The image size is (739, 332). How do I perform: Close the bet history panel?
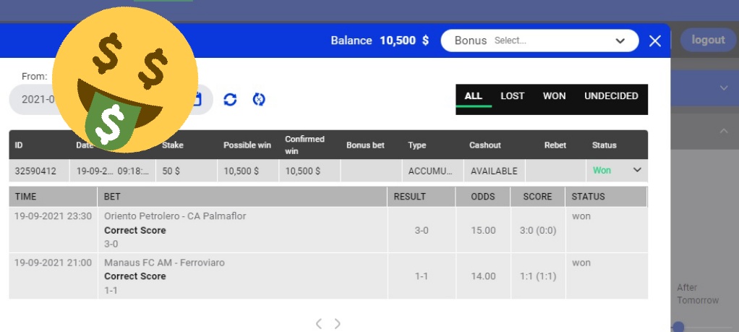[x=655, y=41]
